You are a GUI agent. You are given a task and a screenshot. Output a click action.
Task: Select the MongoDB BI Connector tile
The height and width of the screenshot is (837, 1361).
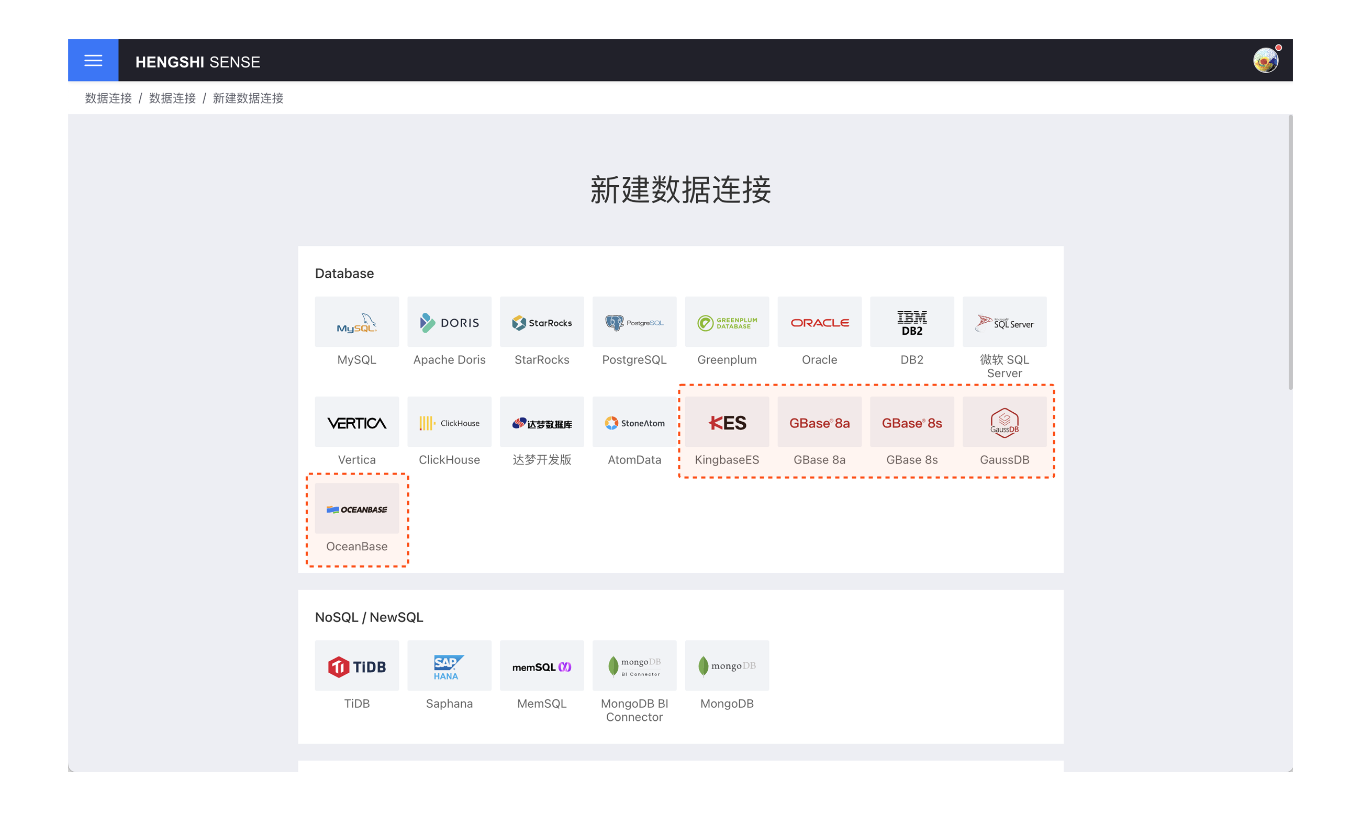634,665
